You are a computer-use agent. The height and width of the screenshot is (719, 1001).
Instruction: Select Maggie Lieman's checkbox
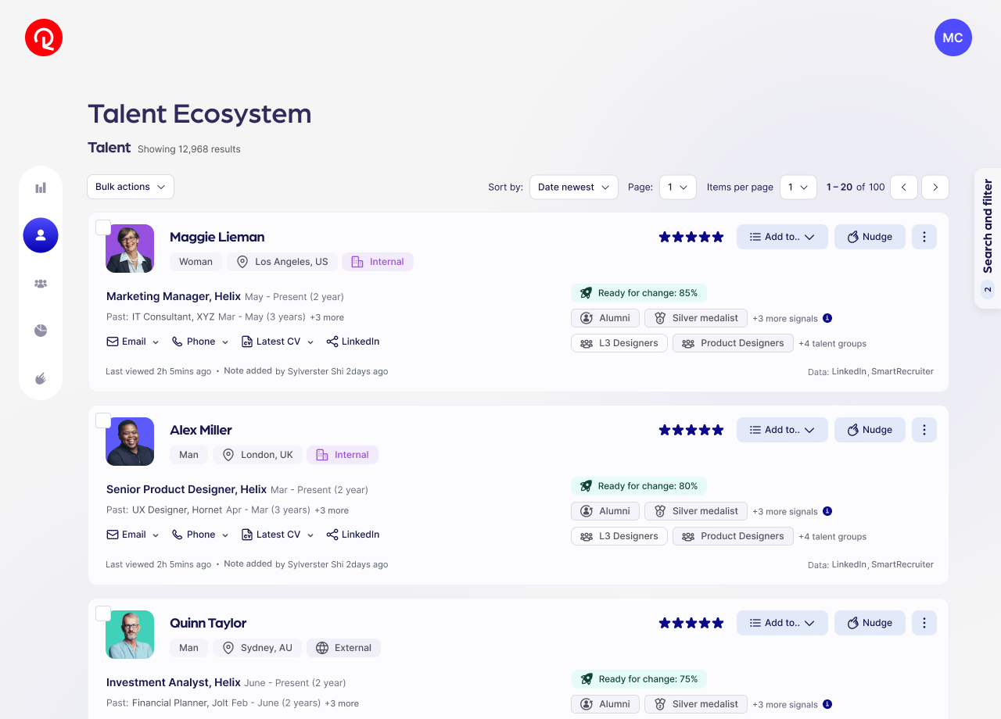103,227
